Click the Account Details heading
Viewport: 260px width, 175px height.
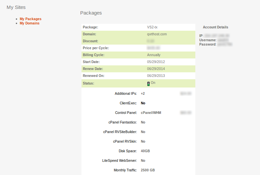coord(215,27)
